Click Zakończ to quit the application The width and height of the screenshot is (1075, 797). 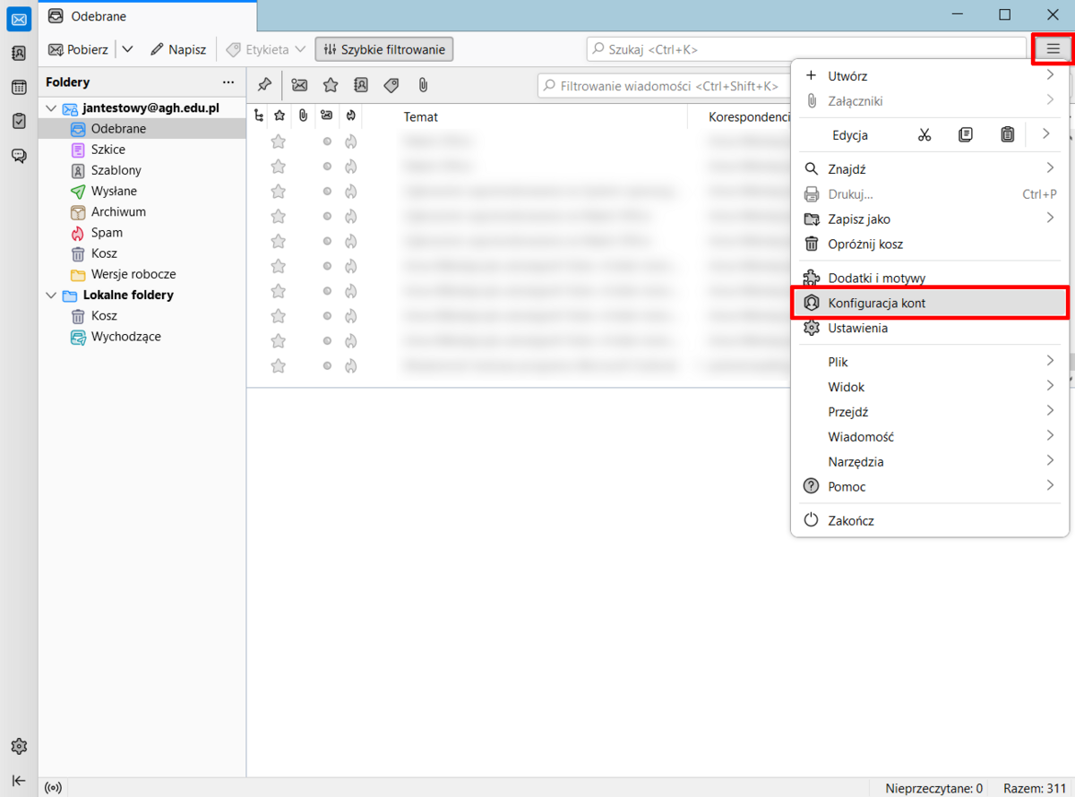click(850, 520)
